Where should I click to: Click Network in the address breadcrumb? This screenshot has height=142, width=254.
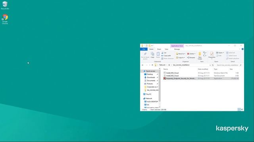[162, 65]
